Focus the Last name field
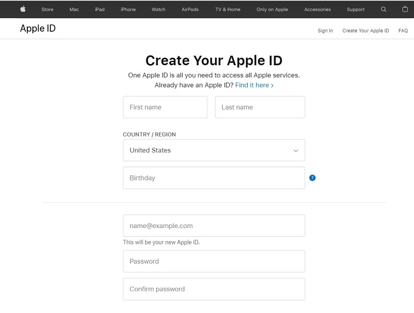 tap(260, 107)
